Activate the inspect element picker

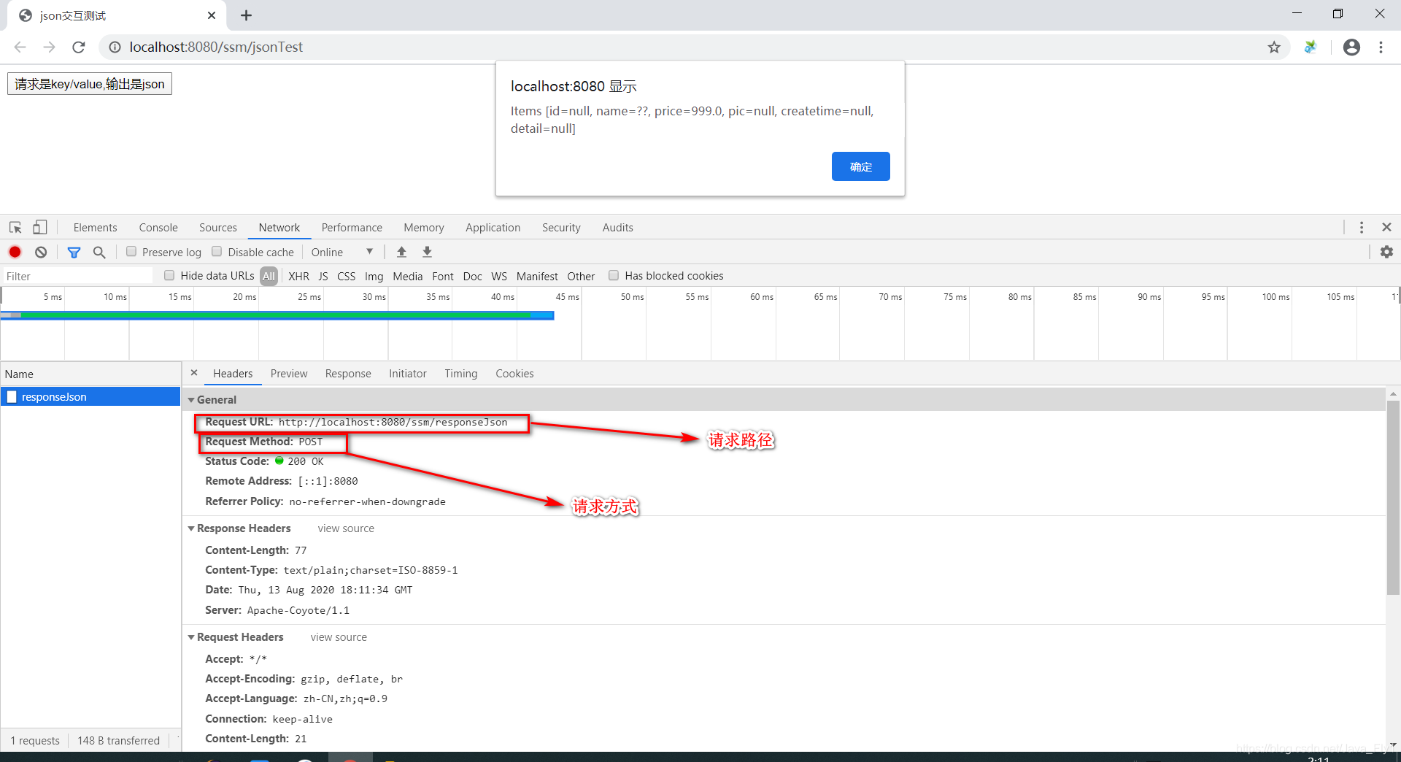point(15,227)
